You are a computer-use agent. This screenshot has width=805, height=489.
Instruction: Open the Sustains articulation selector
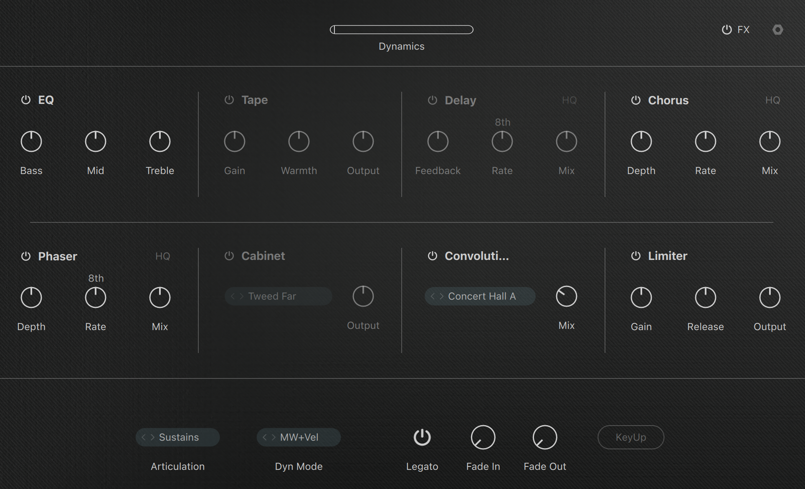pos(179,437)
